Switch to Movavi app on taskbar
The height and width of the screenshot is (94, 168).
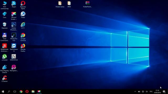click(x=39, y=92)
